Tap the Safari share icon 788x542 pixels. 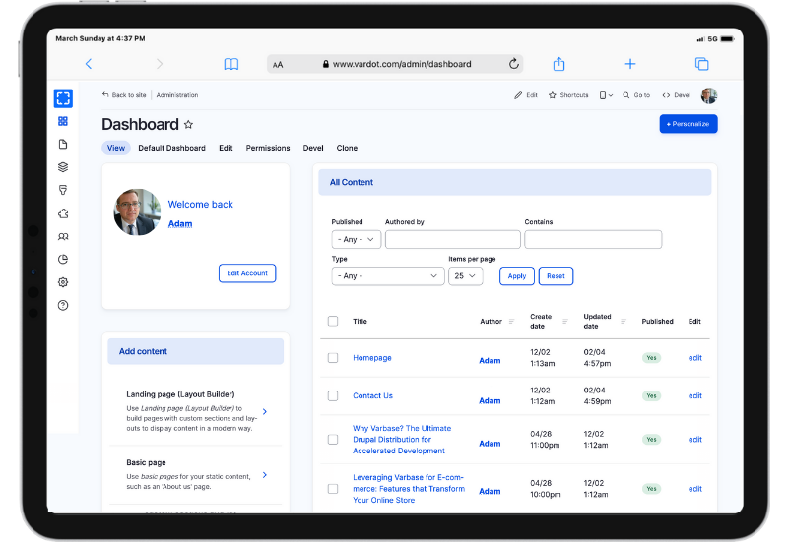(558, 64)
